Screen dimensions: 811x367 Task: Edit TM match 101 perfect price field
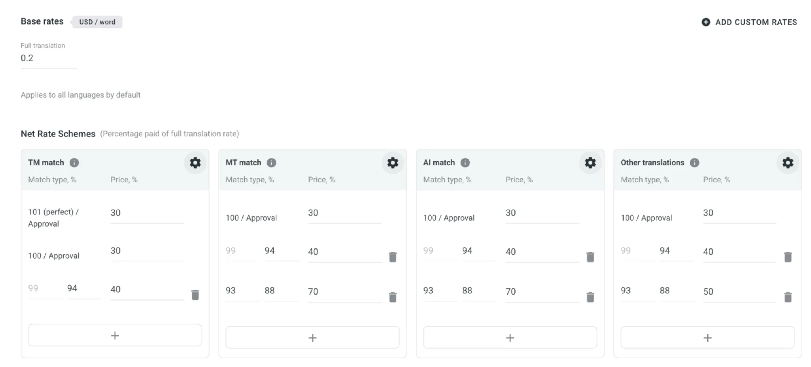pyautogui.click(x=147, y=214)
